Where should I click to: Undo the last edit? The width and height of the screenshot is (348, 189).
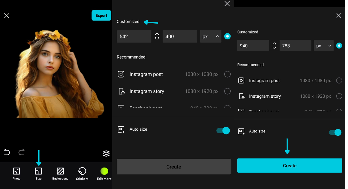pos(7,152)
